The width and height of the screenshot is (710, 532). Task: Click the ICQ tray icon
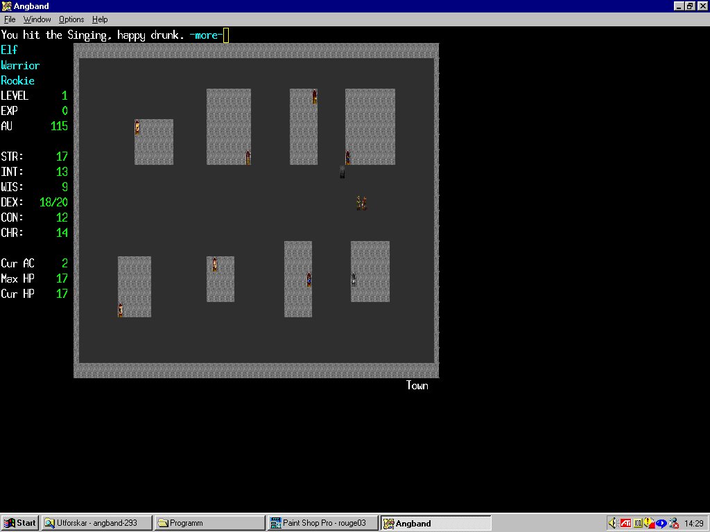point(638,524)
